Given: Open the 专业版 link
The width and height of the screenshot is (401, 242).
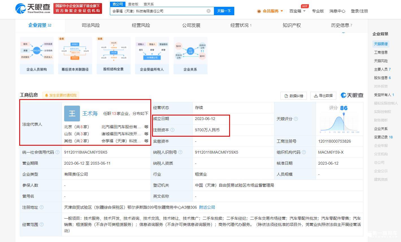Looking at the screenshot, I should click(318, 11).
